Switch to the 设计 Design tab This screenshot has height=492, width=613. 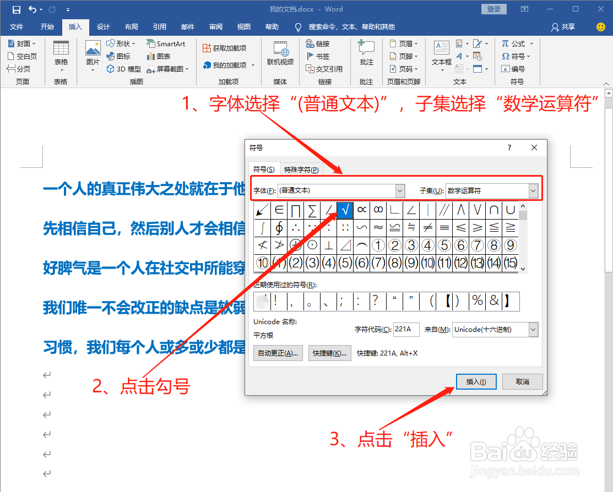click(x=103, y=26)
